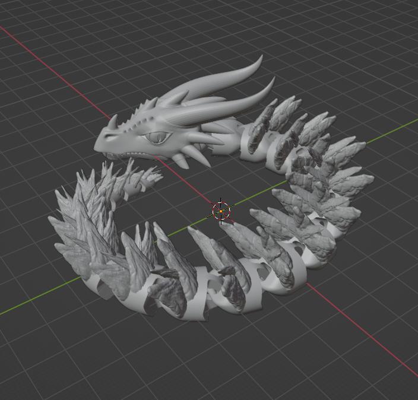
Task: Select the dragon head mesh in viewport
Action: tap(160, 128)
